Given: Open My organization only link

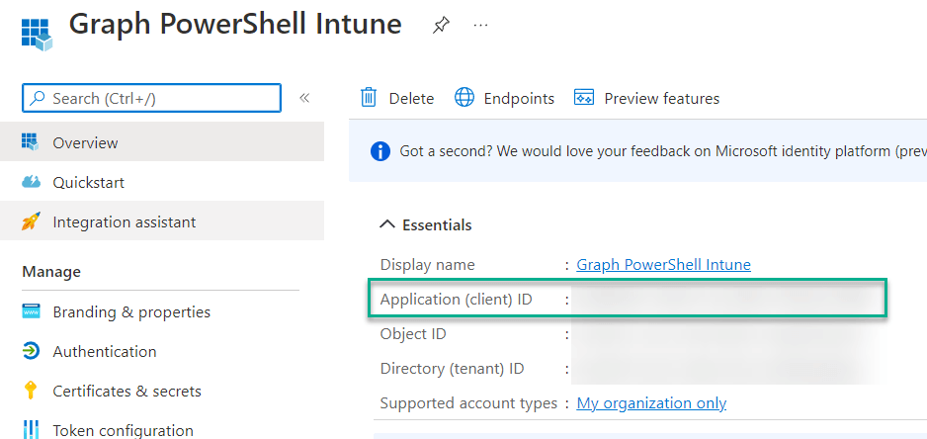Looking at the screenshot, I should 651,403.
